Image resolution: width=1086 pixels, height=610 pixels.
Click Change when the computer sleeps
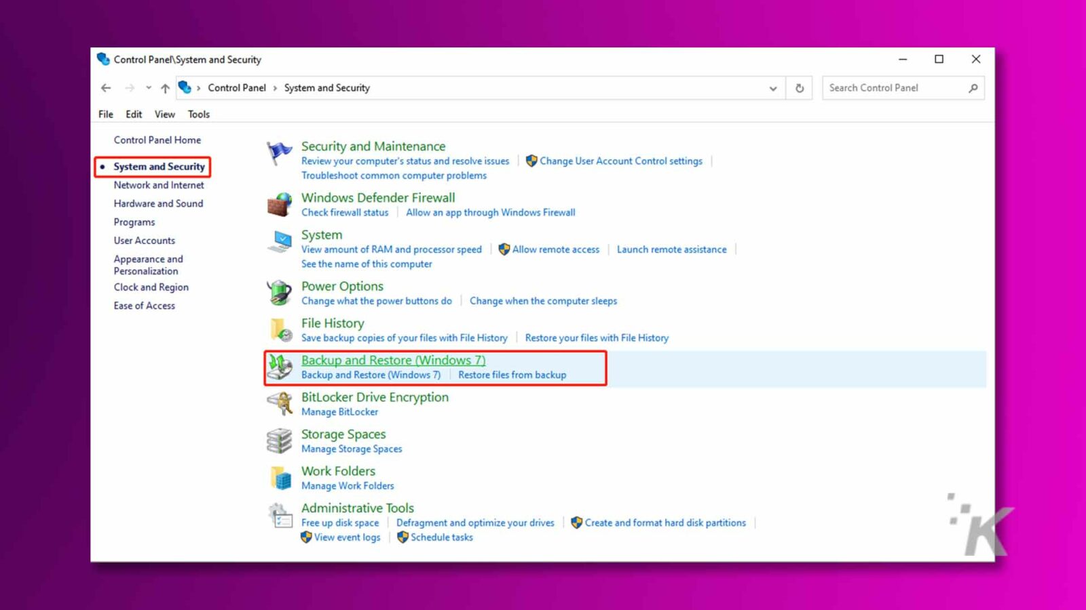pos(543,301)
